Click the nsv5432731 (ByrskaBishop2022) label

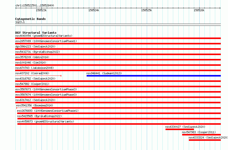point(38,52)
